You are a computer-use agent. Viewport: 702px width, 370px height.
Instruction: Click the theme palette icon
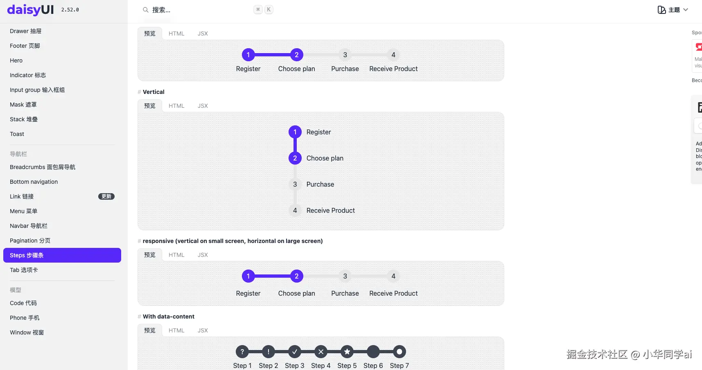coord(661,10)
